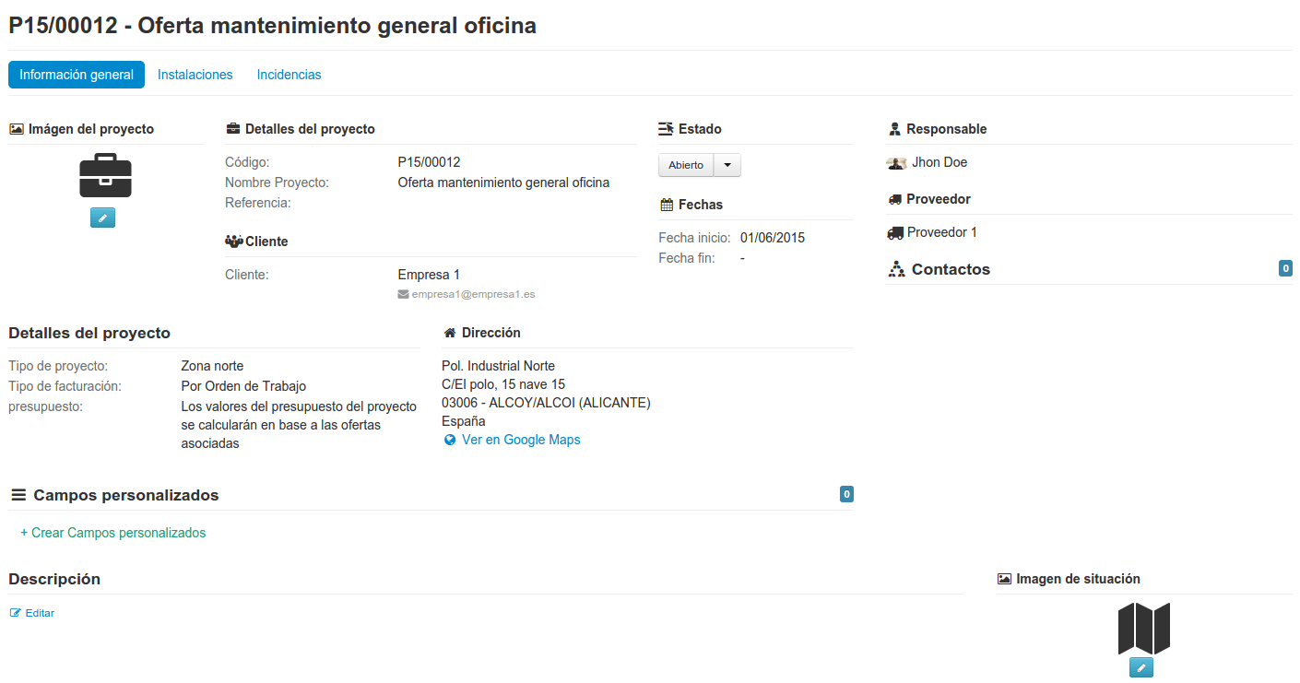Click the client name Empresa 1
This screenshot has width=1300, height=683.
(429, 275)
